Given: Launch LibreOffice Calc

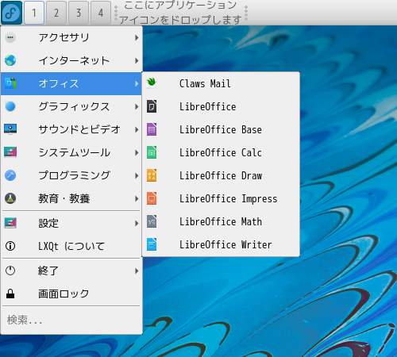Looking at the screenshot, I should click(221, 152).
